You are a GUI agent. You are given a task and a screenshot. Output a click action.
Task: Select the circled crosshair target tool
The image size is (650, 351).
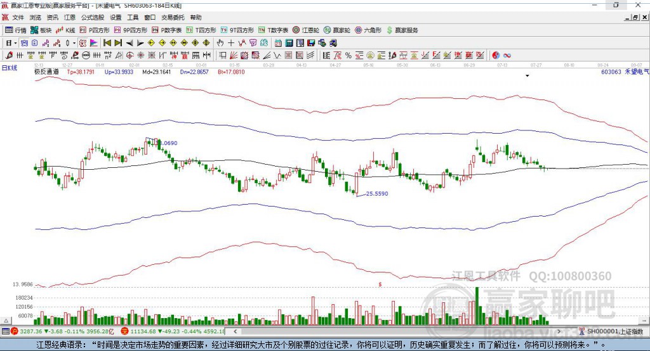[x=129, y=55]
